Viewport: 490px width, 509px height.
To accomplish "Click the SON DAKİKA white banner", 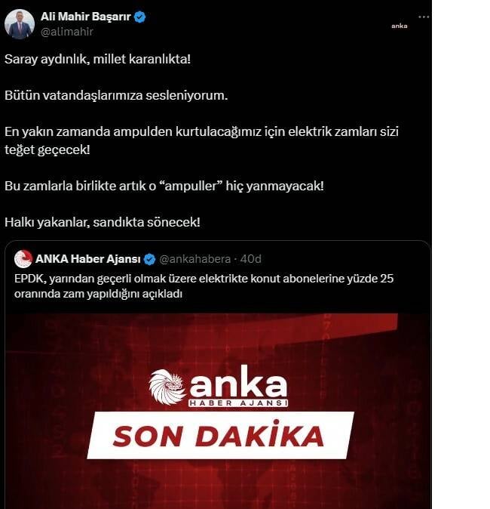I will (x=220, y=435).
